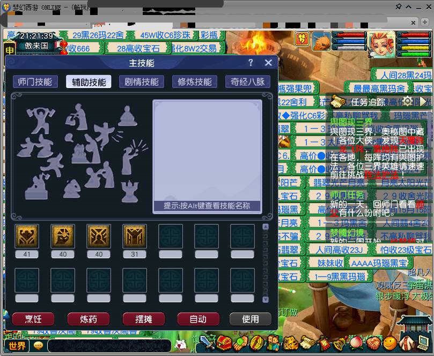This screenshot has width=434, height=356.
Task: Click the handshake friends icon
Action: (x=373, y=344)
